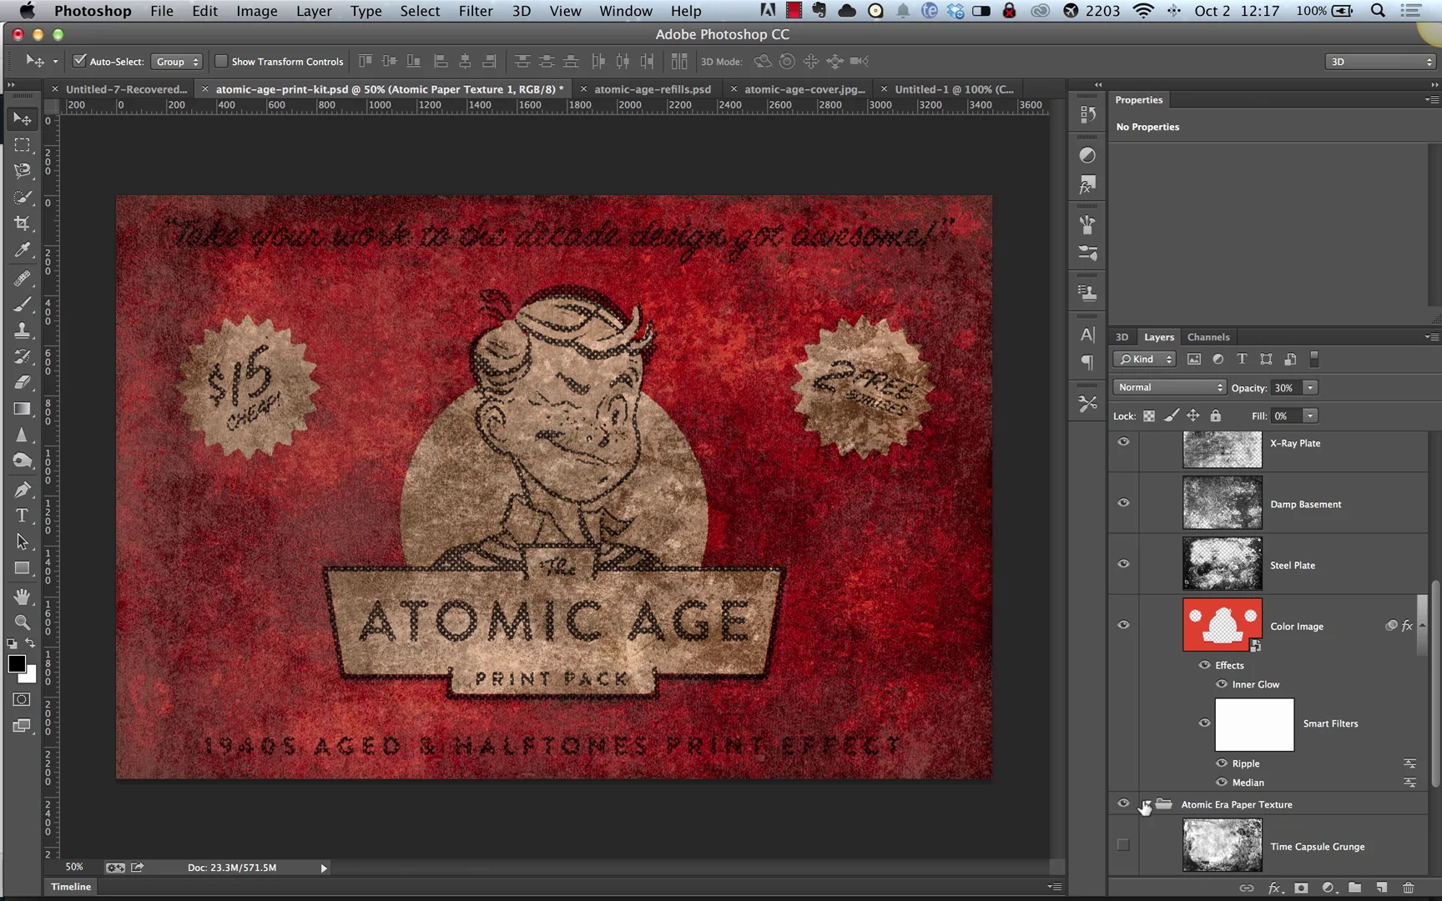Hide the Damp Basement layer
The height and width of the screenshot is (901, 1442).
pyautogui.click(x=1123, y=503)
